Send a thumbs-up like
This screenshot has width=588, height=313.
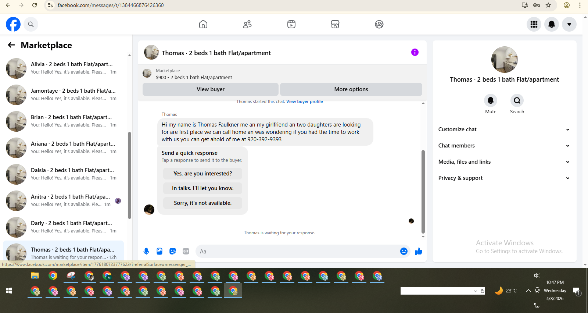[x=419, y=251]
